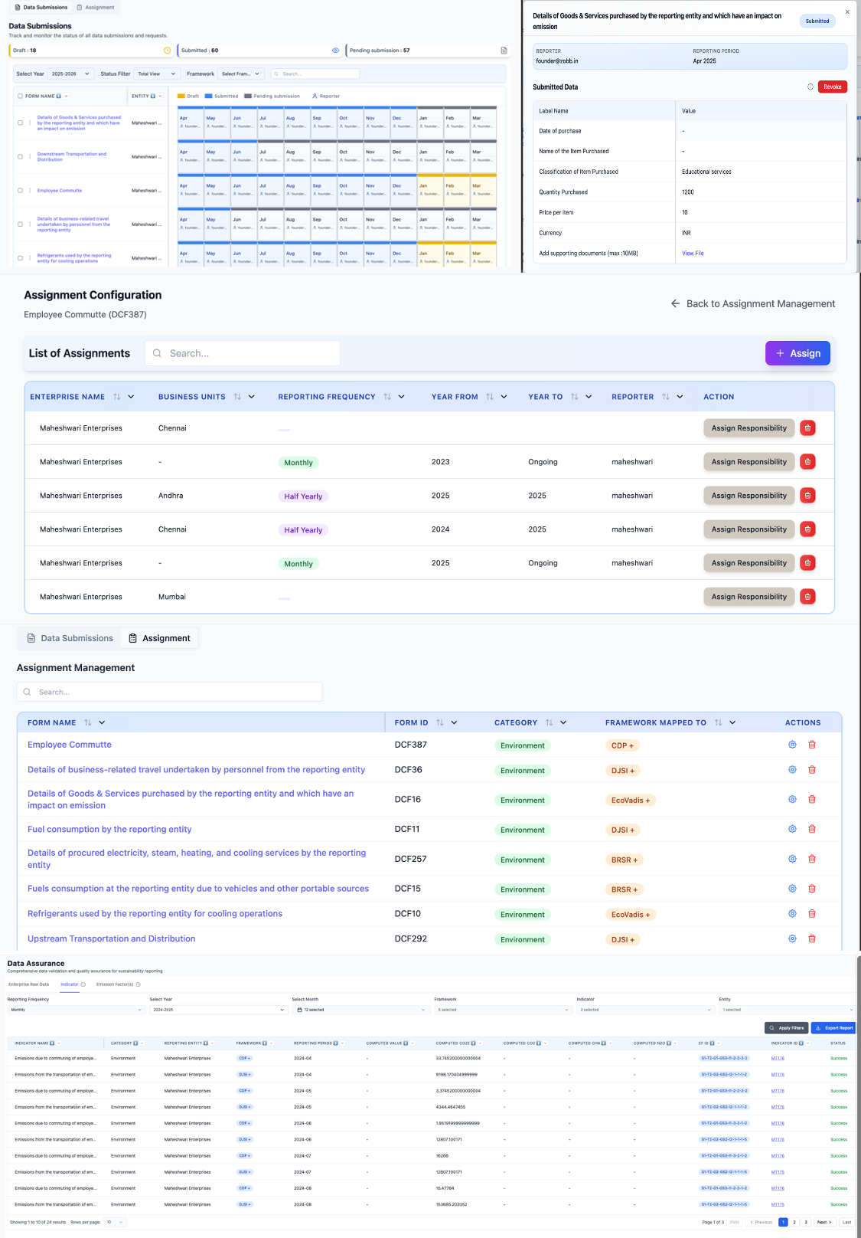Delete the Monthly 2023 assignment row
This screenshot has height=1238, width=861.
807,462
